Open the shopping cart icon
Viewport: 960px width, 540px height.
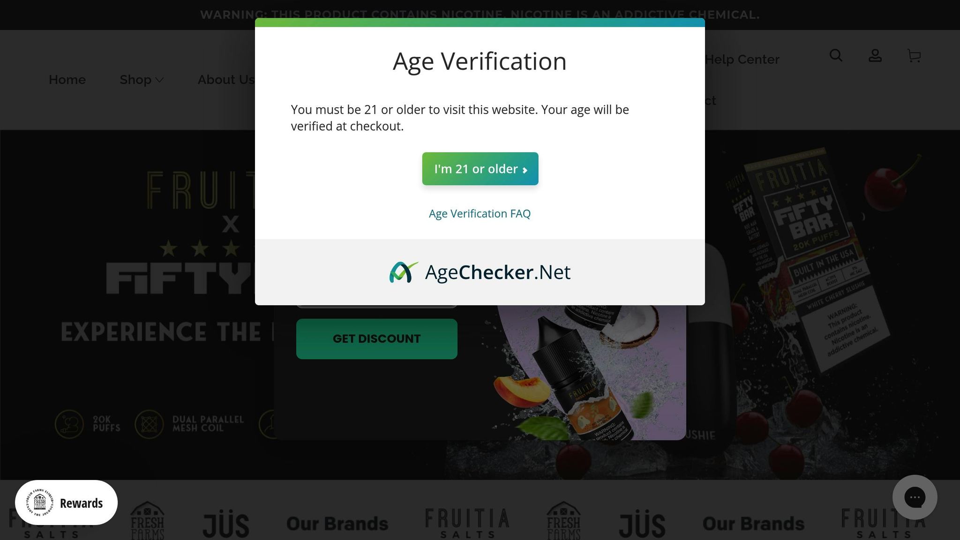tap(914, 56)
